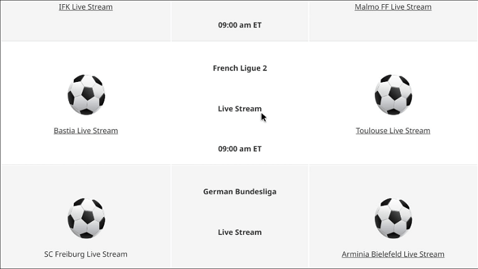Image resolution: width=478 pixels, height=269 pixels.
Task: Click the soccer ball above Bastia Live Stream
Action: click(86, 94)
